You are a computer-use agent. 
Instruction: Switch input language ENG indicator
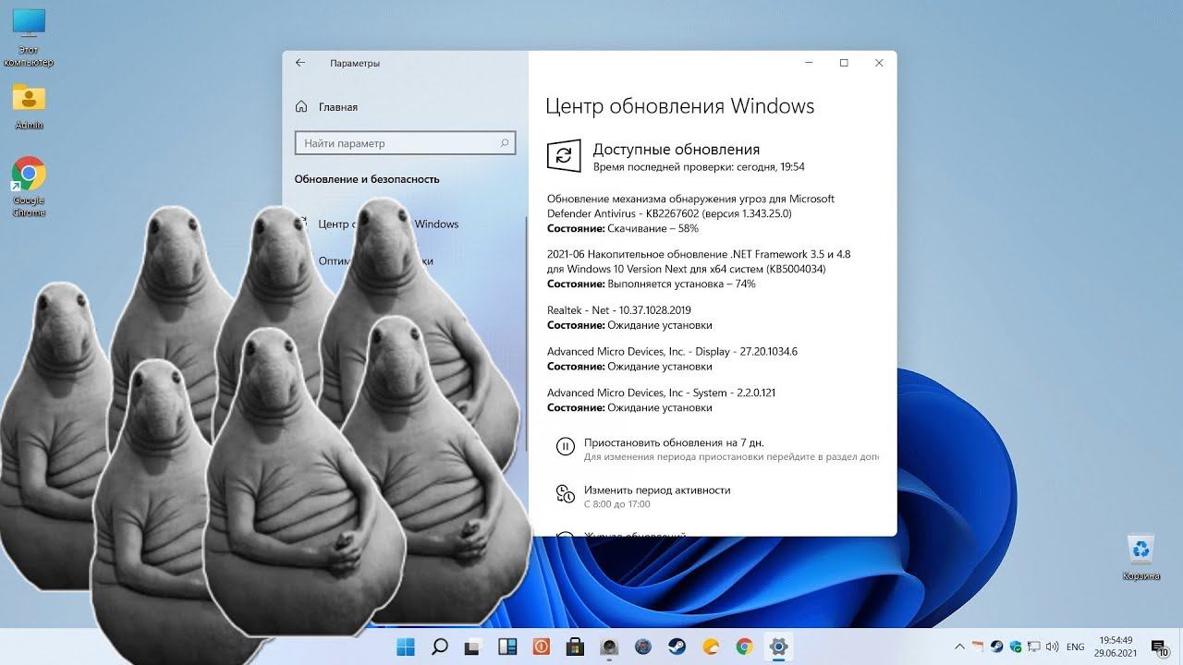coord(1075,647)
